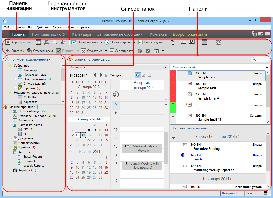The width and height of the screenshot is (273, 198).
Task: Click the Делегировать delegate icon
Action: pos(111,51)
